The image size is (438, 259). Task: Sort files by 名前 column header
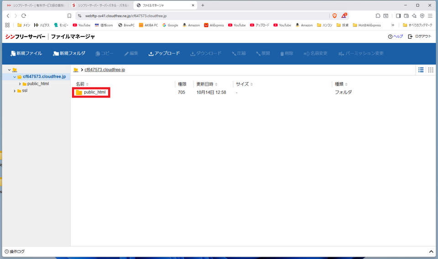(x=80, y=84)
